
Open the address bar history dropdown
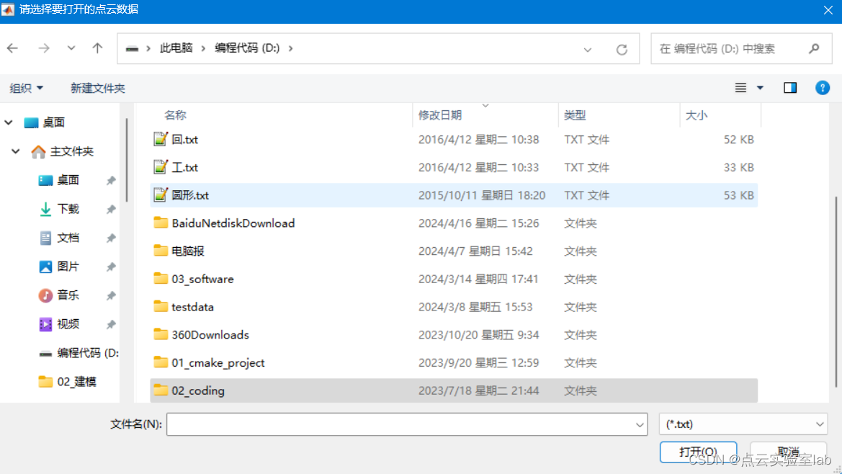pyautogui.click(x=588, y=48)
